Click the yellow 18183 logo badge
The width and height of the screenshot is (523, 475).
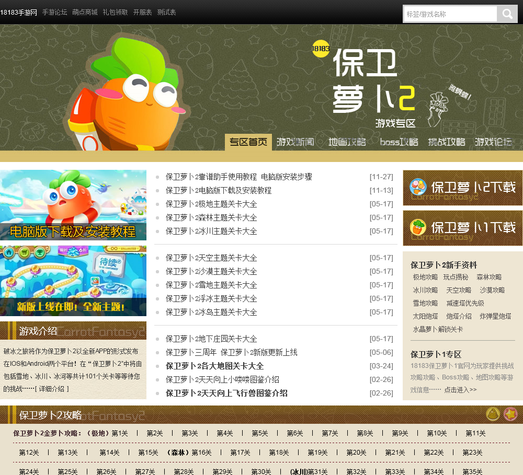pos(321,49)
